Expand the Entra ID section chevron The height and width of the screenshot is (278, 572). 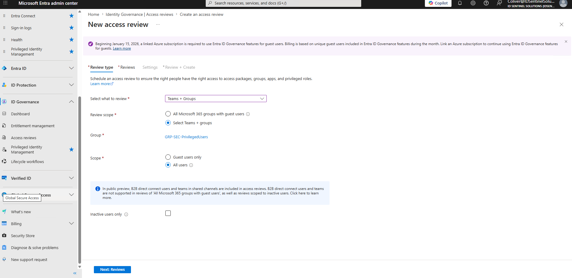click(71, 68)
